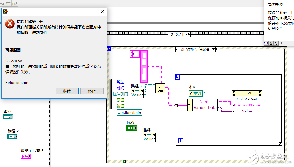Go to previous sequence frame arrow

pos(167,34)
